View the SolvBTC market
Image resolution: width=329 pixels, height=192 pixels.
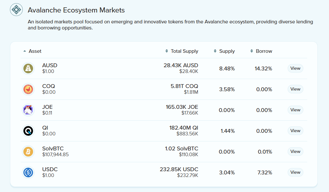pos(295,151)
